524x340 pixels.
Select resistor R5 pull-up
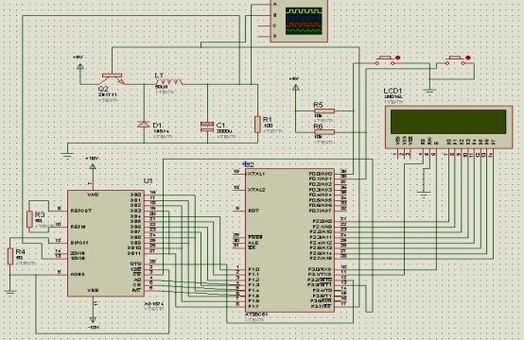[x=323, y=111]
